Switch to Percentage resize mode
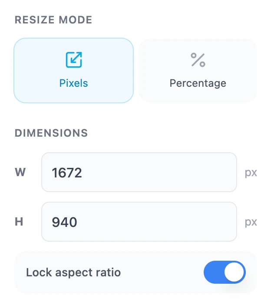The height and width of the screenshot is (308, 271). (198, 70)
